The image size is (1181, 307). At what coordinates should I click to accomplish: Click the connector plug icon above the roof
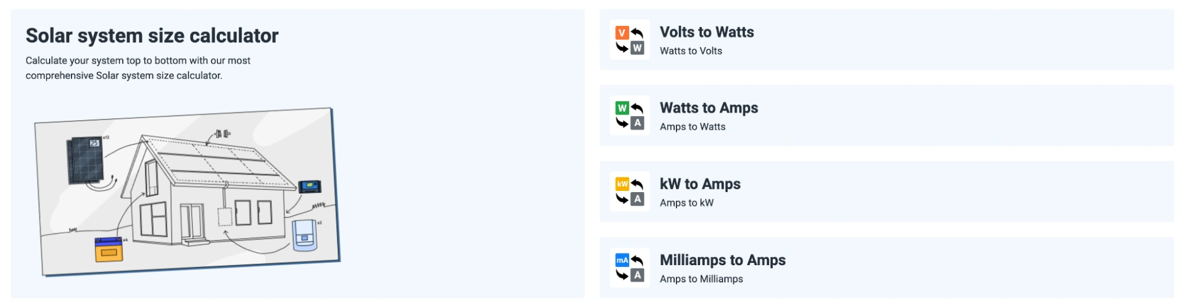click(223, 134)
